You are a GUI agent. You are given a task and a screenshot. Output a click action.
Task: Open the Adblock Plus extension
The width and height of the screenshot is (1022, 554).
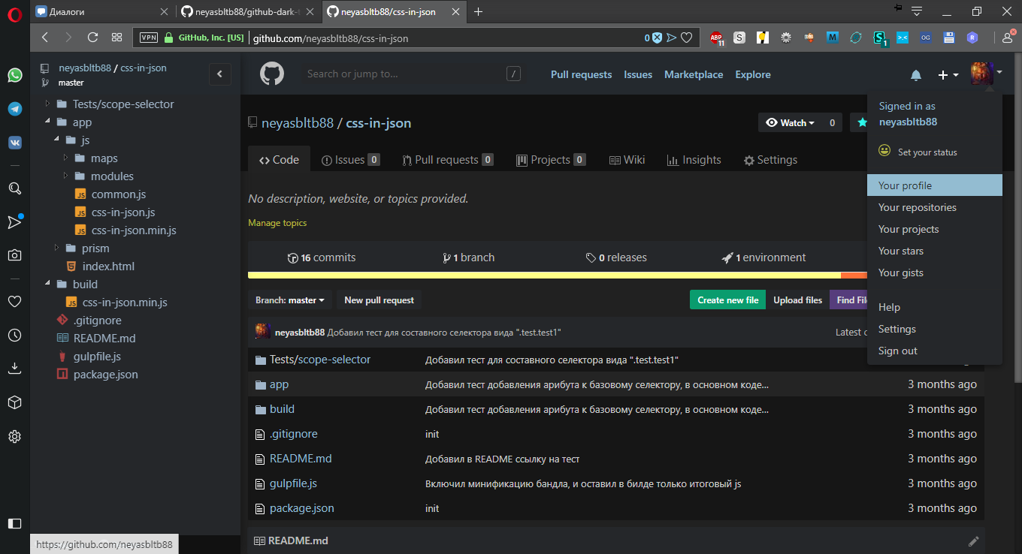point(717,38)
